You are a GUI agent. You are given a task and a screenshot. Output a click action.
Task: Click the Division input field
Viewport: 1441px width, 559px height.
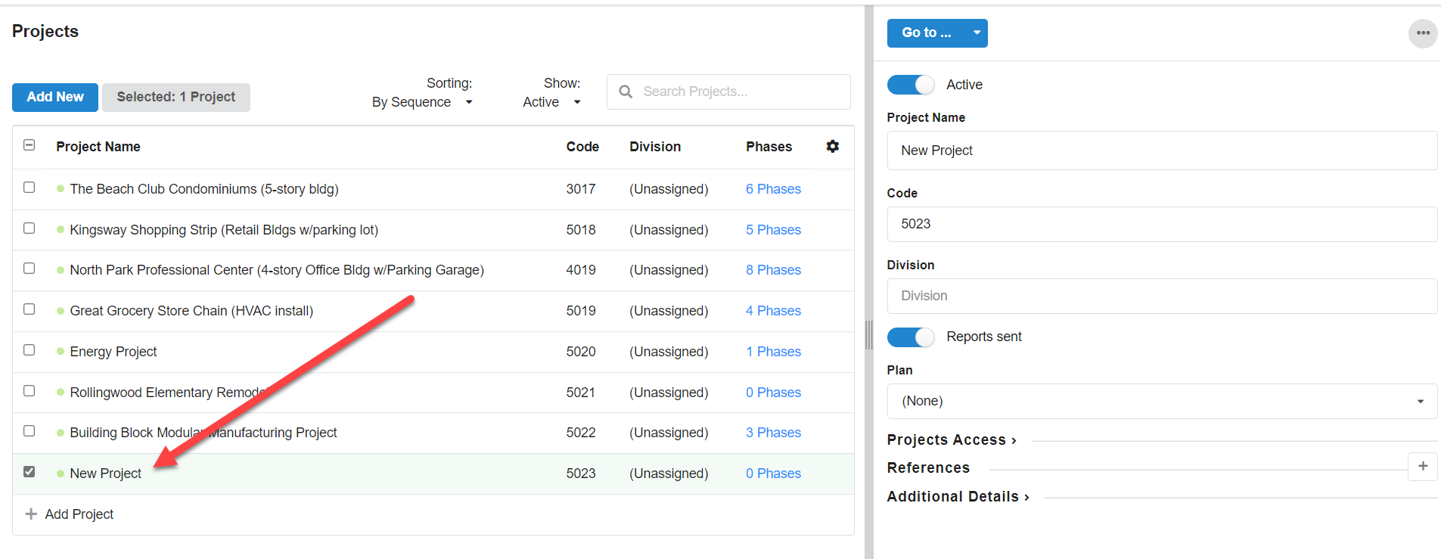1162,296
